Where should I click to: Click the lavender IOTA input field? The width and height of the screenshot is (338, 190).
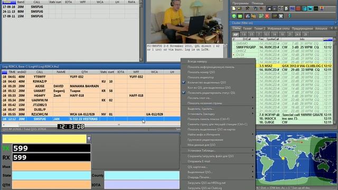tap(142, 185)
